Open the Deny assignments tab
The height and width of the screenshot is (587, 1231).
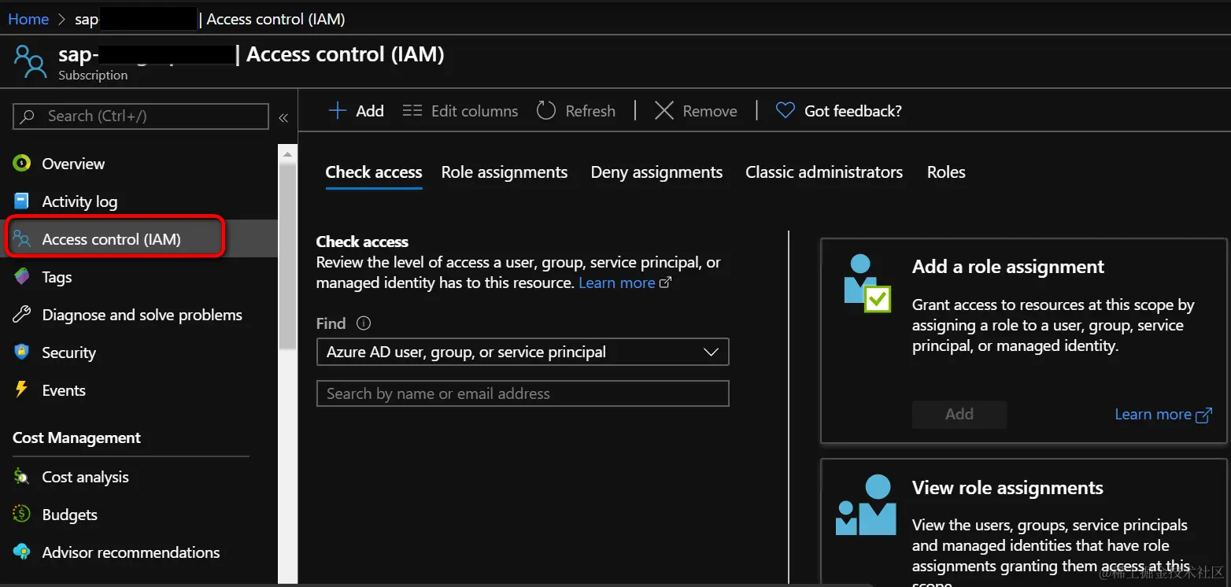656,172
